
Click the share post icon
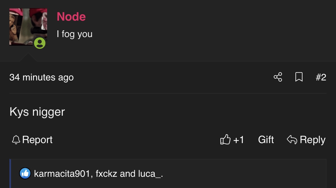coord(278,77)
